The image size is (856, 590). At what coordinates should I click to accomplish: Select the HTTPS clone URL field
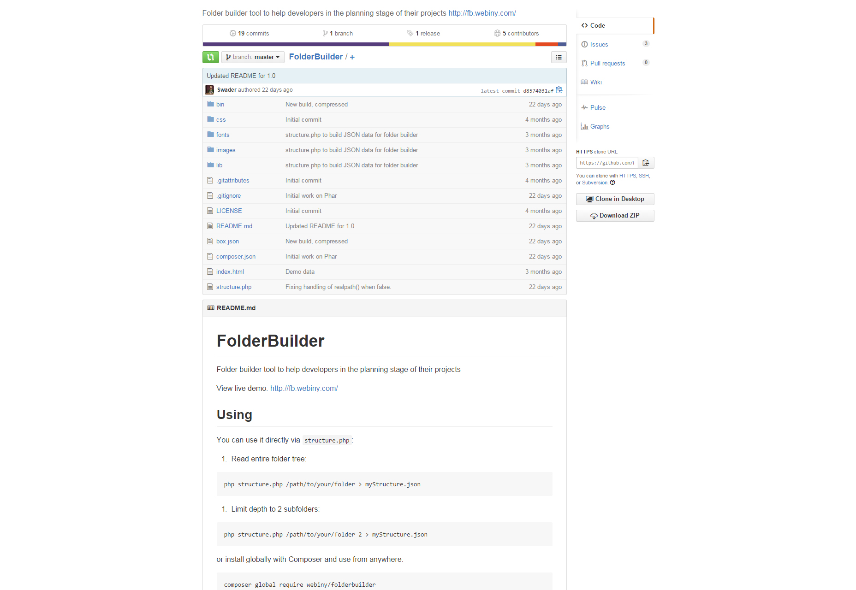click(606, 163)
